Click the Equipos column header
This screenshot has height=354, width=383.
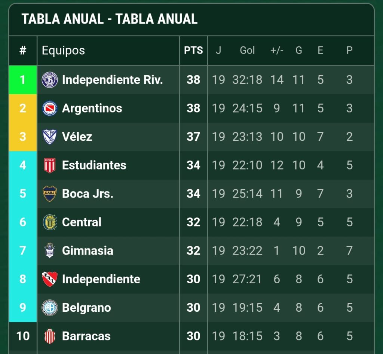[63, 51]
